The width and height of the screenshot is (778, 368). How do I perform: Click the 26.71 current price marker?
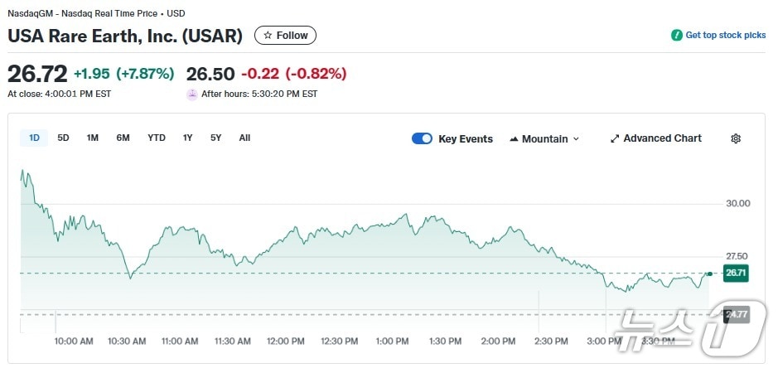(736, 273)
